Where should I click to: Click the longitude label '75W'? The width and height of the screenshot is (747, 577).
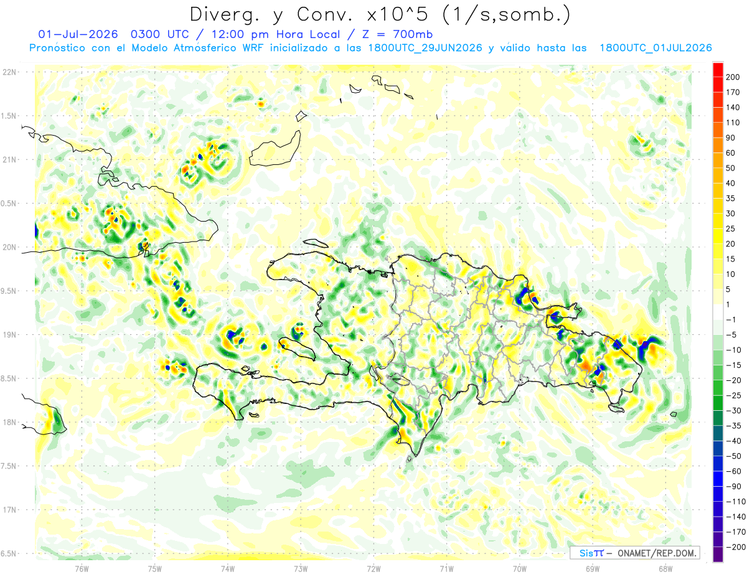click(155, 568)
